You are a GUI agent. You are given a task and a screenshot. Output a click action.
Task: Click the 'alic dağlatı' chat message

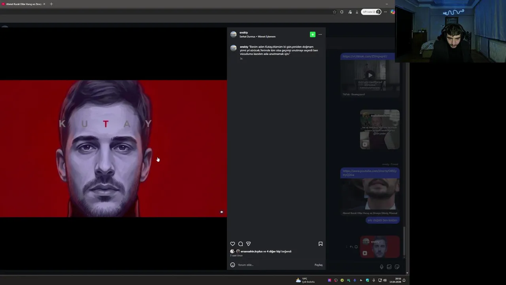(382, 220)
